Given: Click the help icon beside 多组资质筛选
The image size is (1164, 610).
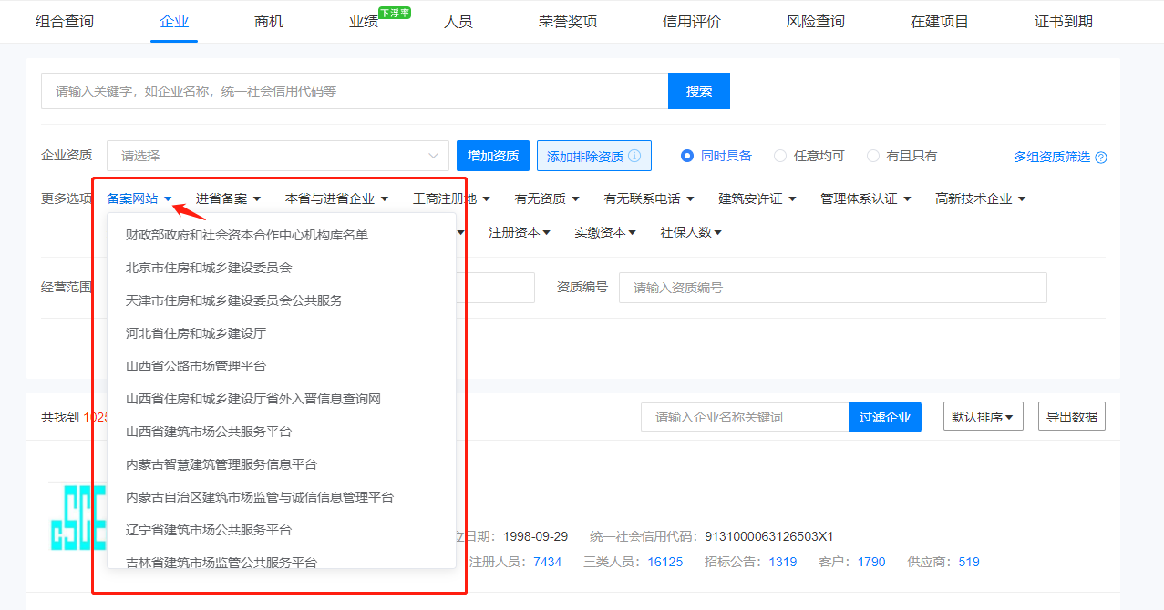Looking at the screenshot, I should (1100, 158).
